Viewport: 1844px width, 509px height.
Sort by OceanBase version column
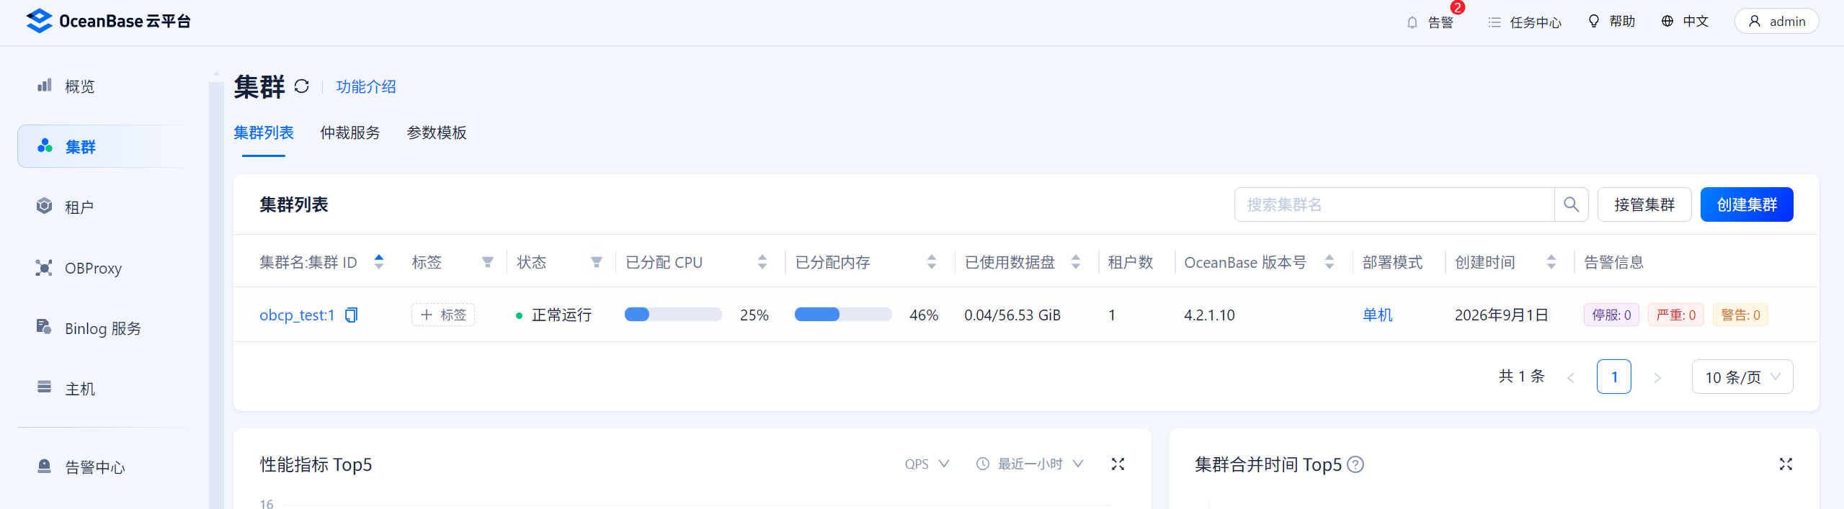pyautogui.click(x=1329, y=262)
